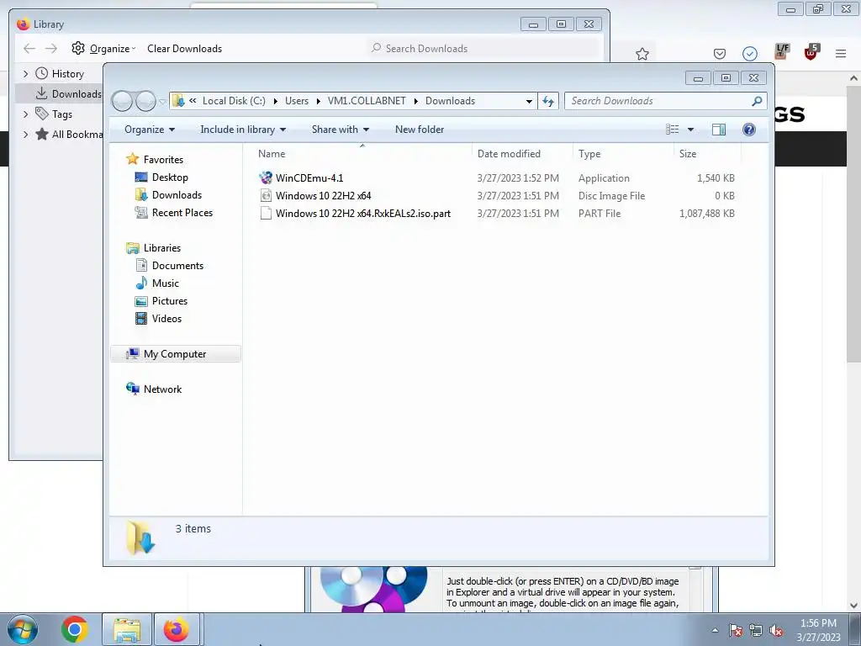
Task: Click the New folder button
Action: (420, 129)
